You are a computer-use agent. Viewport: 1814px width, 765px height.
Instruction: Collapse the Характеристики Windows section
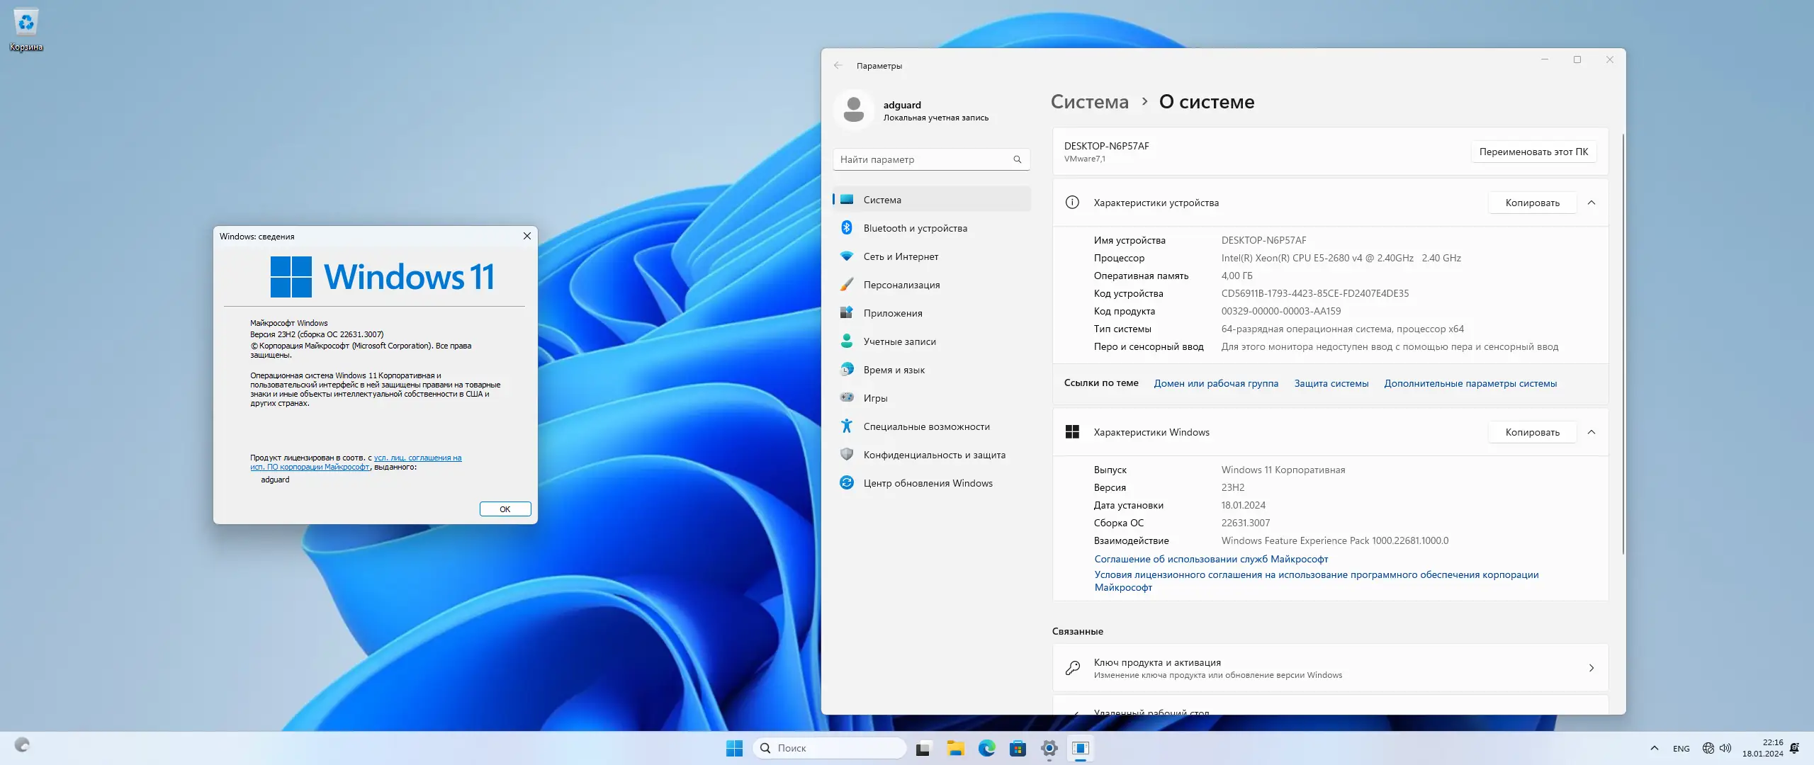(1592, 432)
